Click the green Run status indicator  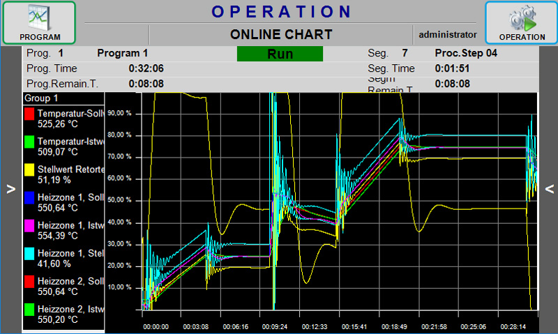pyautogui.click(x=280, y=54)
